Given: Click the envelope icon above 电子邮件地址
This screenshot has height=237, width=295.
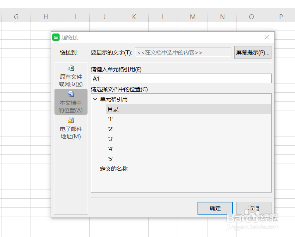Looking at the screenshot, I should click(70, 120).
